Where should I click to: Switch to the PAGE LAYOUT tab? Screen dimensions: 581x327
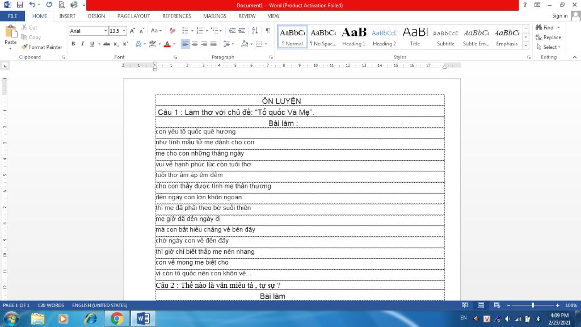[x=133, y=16]
